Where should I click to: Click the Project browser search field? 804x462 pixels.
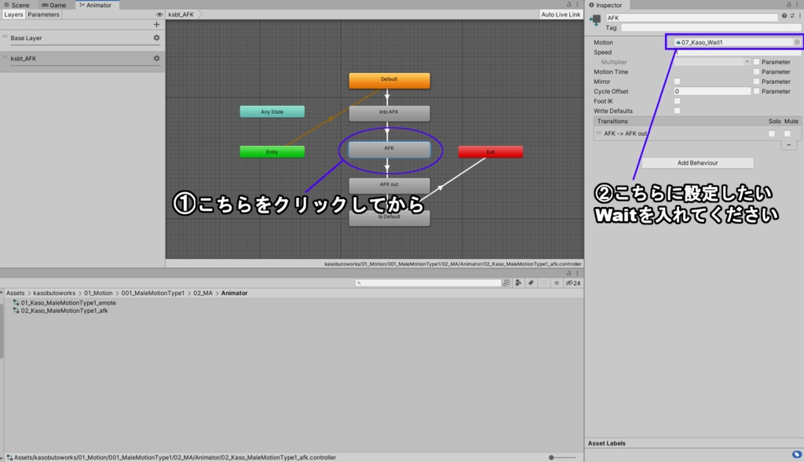tap(428, 282)
